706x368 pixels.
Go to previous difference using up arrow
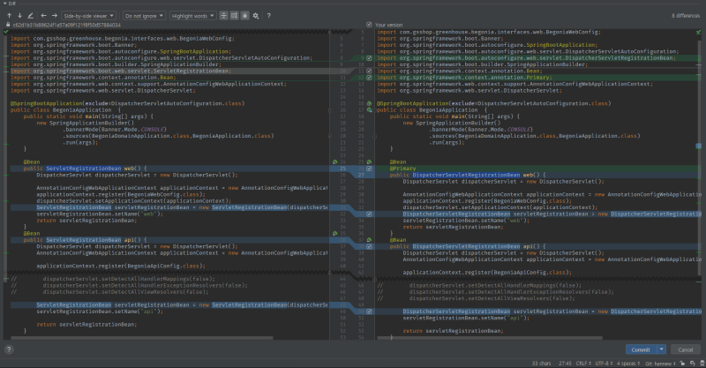(x=9, y=16)
